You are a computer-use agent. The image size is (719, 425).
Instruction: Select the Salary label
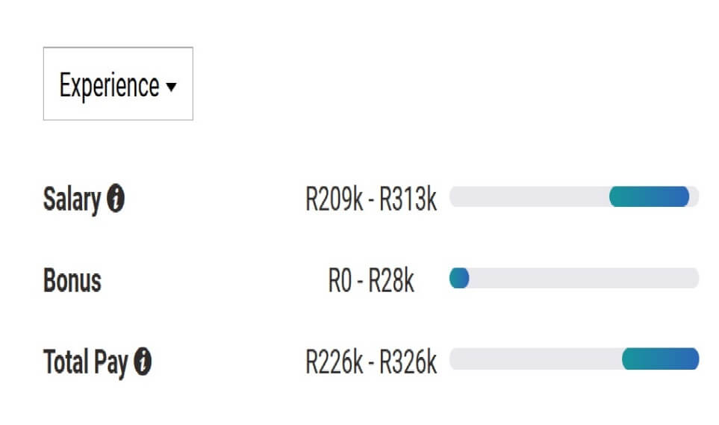point(72,199)
